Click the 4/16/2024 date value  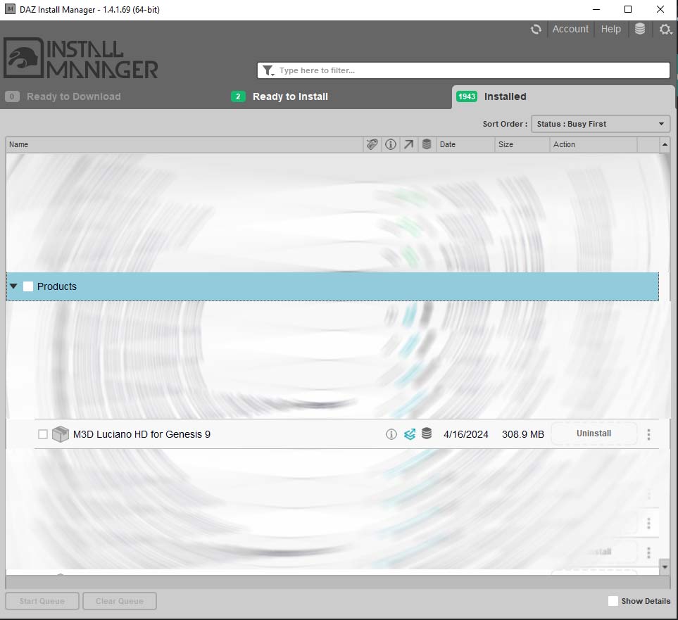tap(465, 434)
